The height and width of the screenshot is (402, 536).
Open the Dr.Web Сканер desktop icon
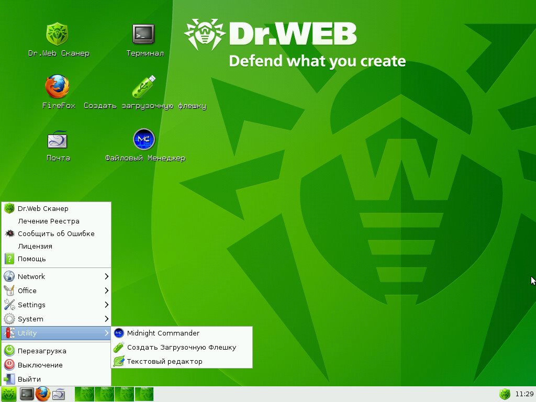(58, 34)
